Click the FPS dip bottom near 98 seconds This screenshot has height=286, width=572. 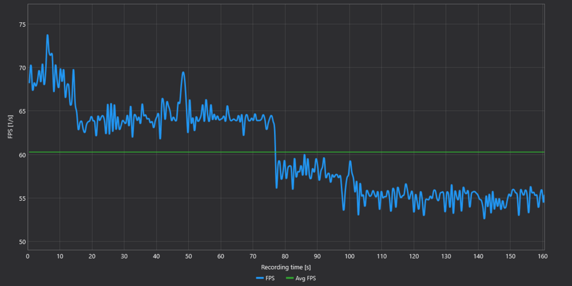tap(344, 210)
